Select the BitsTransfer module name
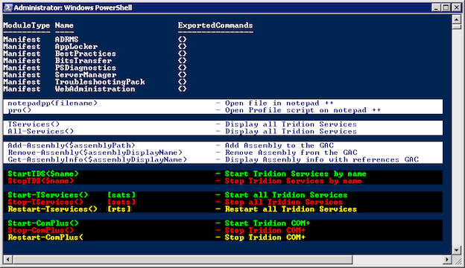This screenshot has height=268, width=465. pyautogui.click(x=83, y=61)
